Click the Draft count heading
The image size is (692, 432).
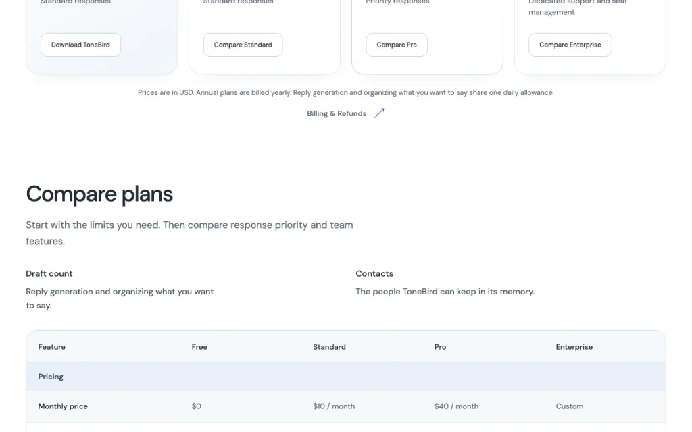[49, 274]
